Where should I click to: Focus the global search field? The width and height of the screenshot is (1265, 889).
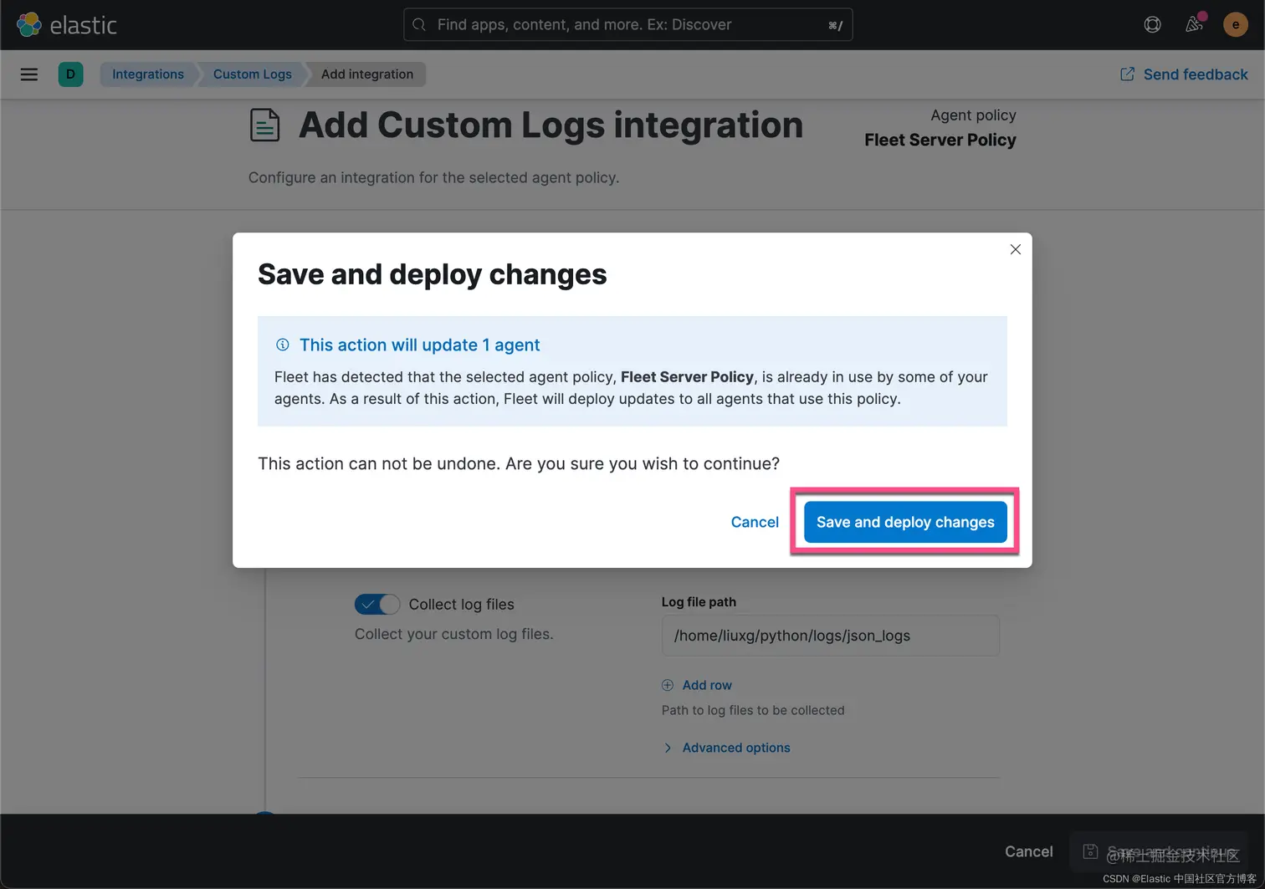[627, 24]
